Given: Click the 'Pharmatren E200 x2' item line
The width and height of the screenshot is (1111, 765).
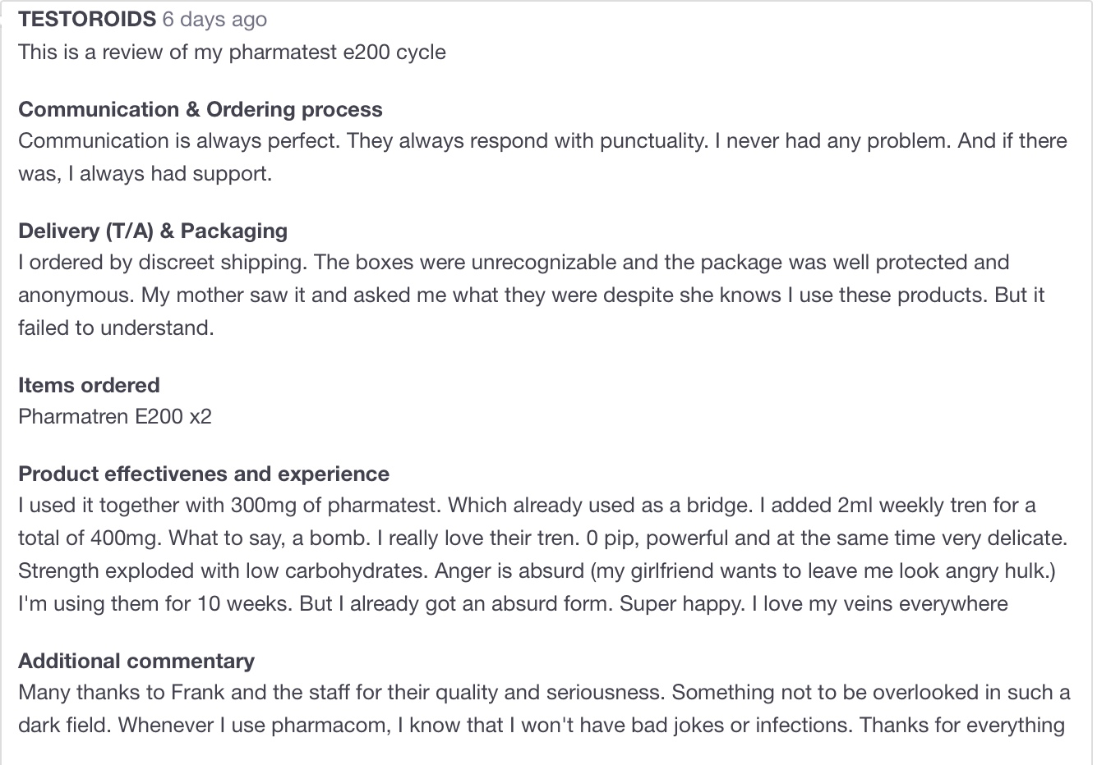Looking at the screenshot, I should [115, 416].
